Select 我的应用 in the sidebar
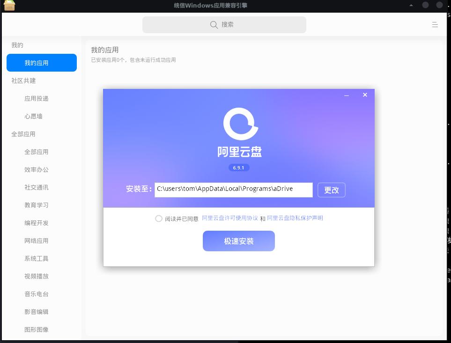Screen dimensions: 451x343 click(x=42, y=63)
